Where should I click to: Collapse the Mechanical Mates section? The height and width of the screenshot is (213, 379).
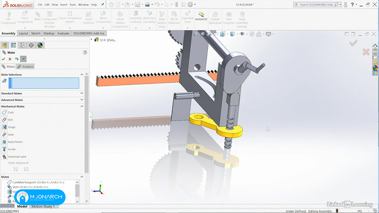coord(82,106)
